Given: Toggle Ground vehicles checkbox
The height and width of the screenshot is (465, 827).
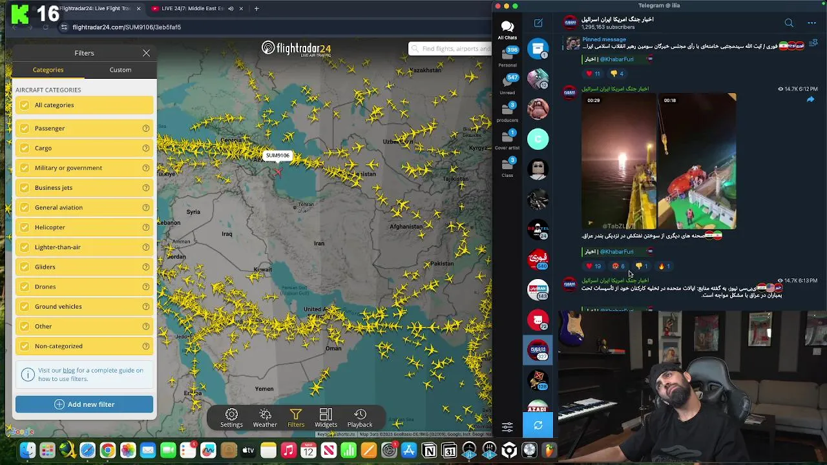Looking at the screenshot, I should tap(25, 307).
